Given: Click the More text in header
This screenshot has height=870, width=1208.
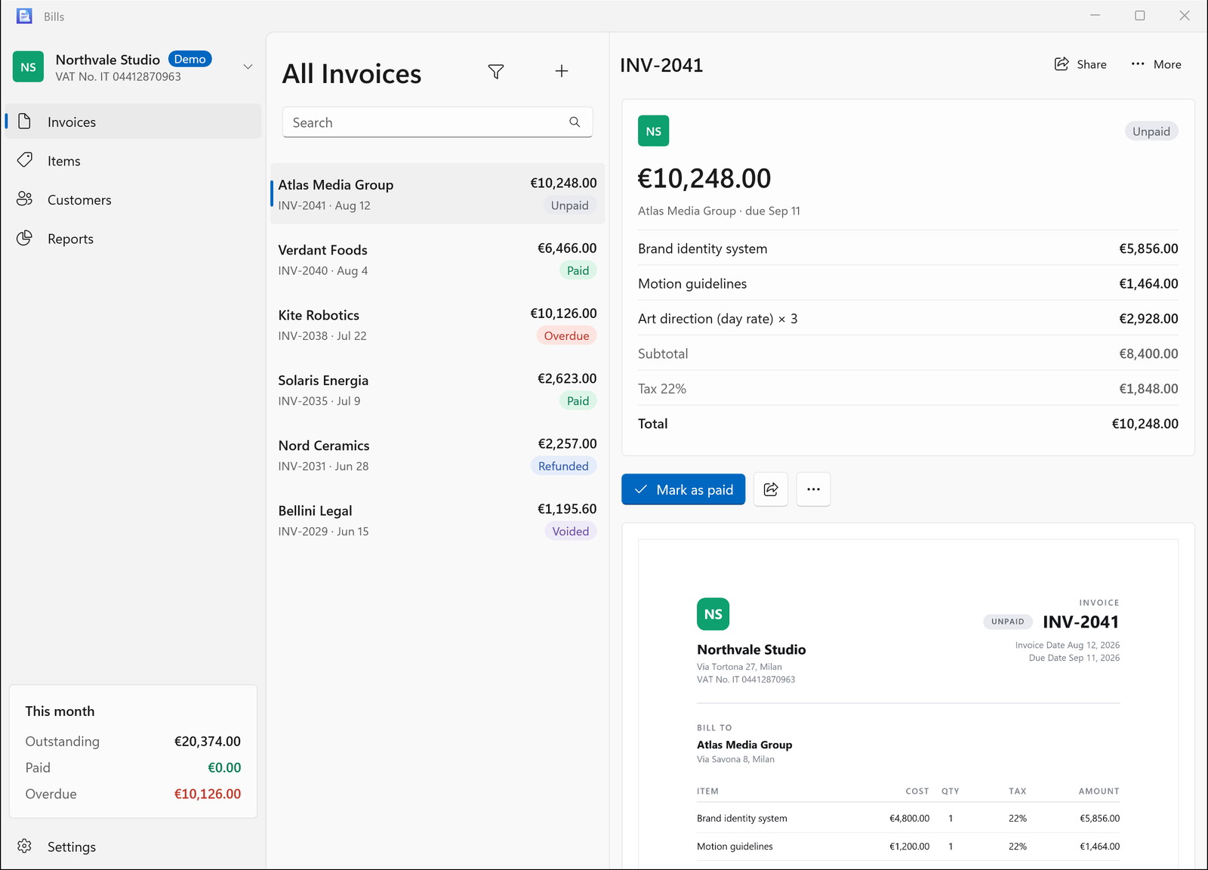Looking at the screenshot, I should click(x=1167, y=64).
